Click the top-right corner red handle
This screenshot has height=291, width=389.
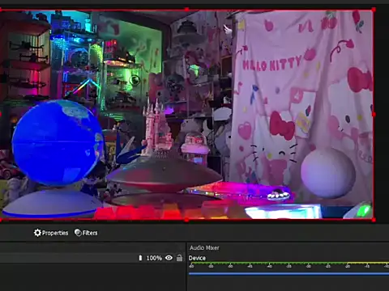[x=374, y=10]
